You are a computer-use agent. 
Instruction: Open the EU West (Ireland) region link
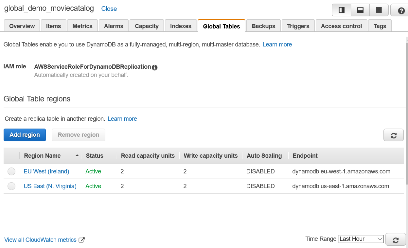pyautogui.click(x=46, y=171)
